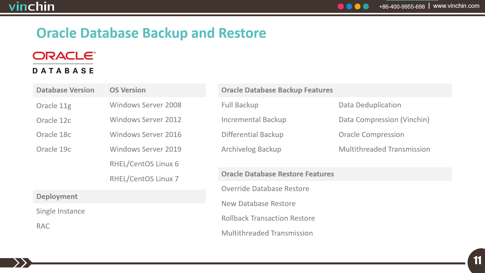
Task: Click Multithreaded Transmission under restore features
Action: 267,233
